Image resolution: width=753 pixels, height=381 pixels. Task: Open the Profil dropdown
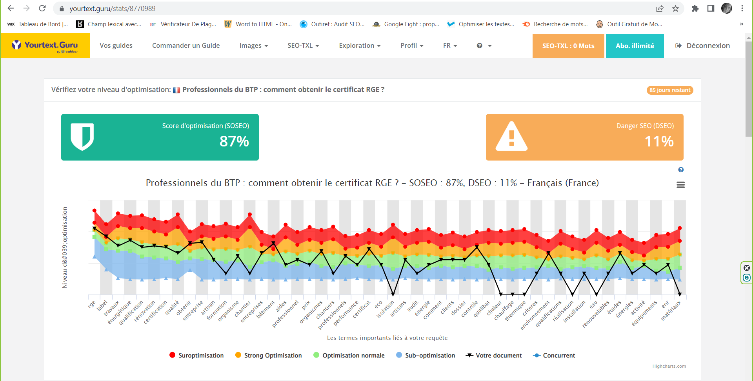(x=411, y=45)
